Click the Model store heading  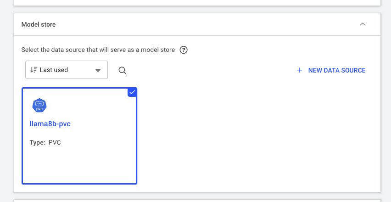[39, 24]
